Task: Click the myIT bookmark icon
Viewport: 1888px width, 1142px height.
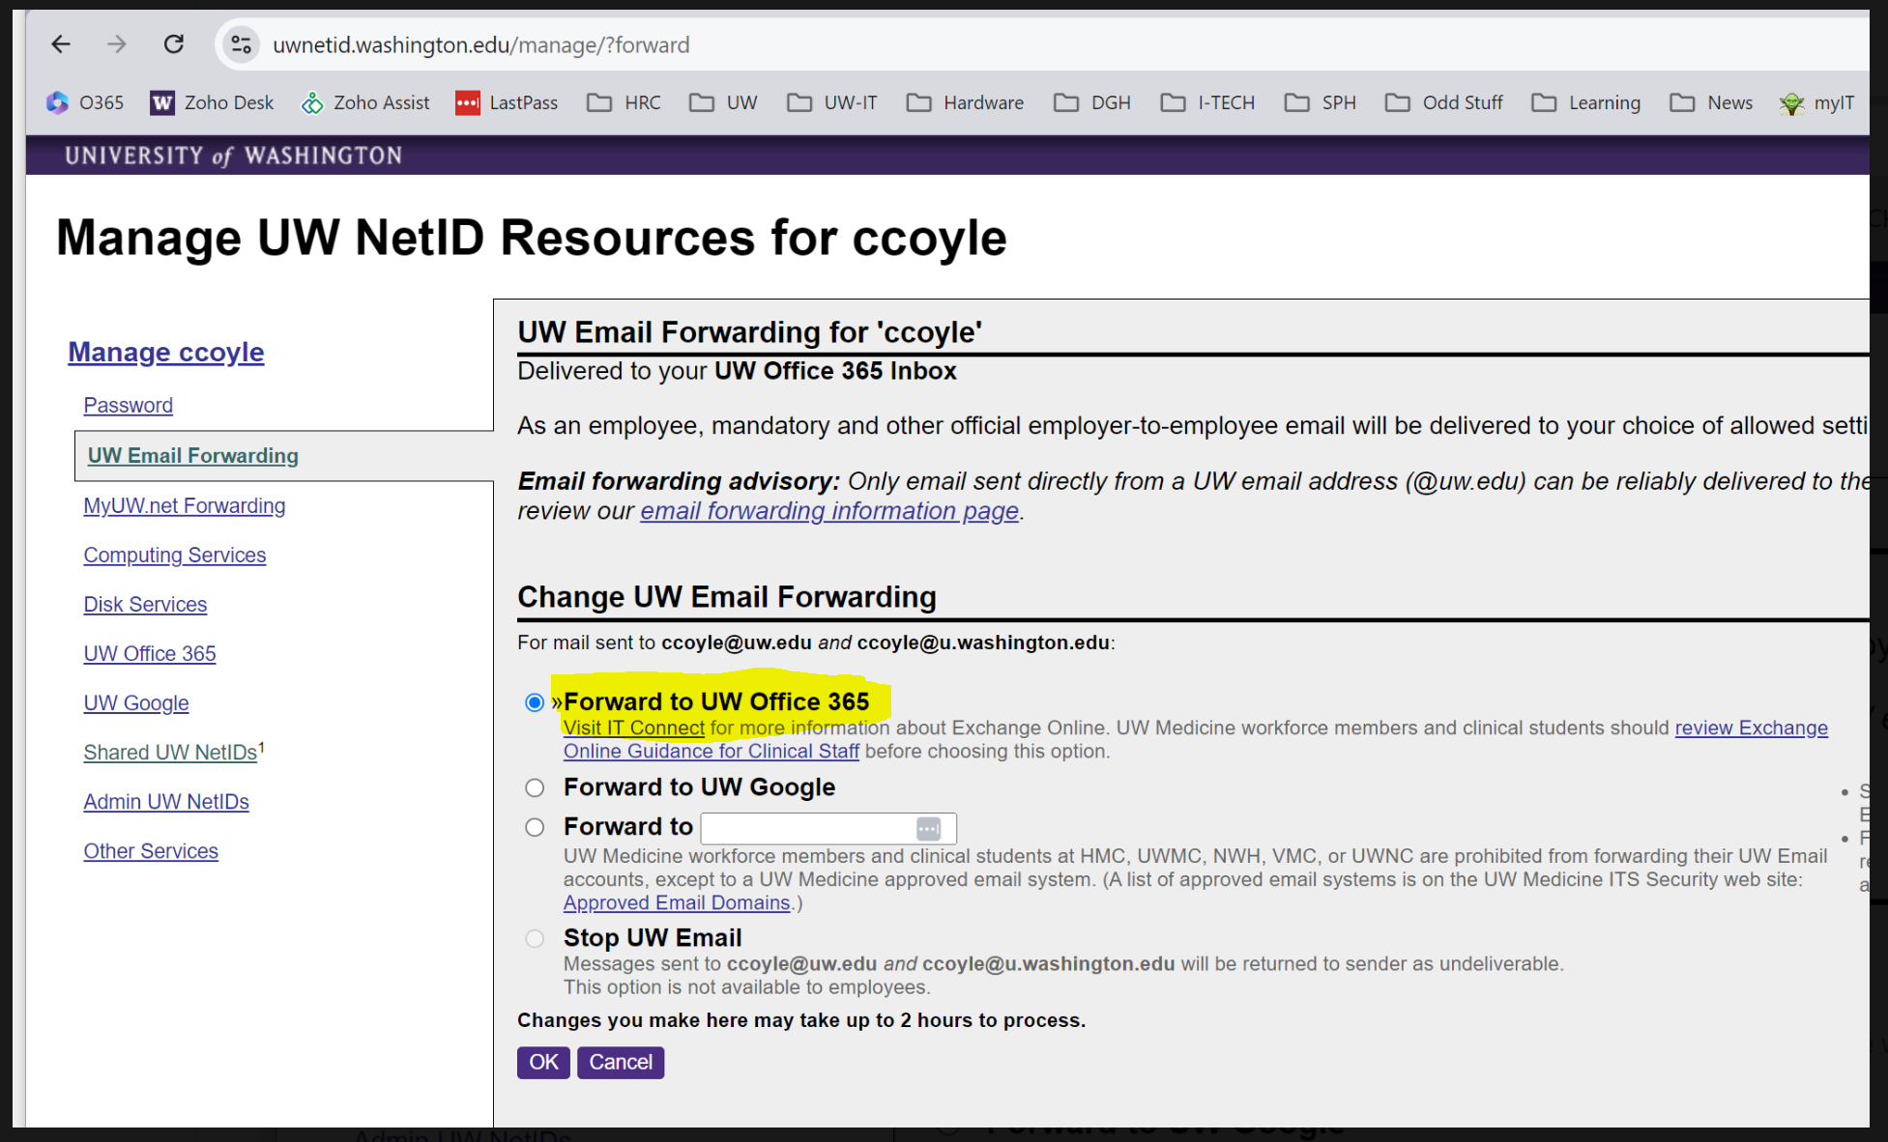Action: click(x=1791, y=103)
